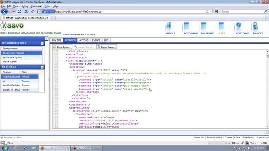Open Documentation and Tutorials link
269x151 pixels.
79,34
